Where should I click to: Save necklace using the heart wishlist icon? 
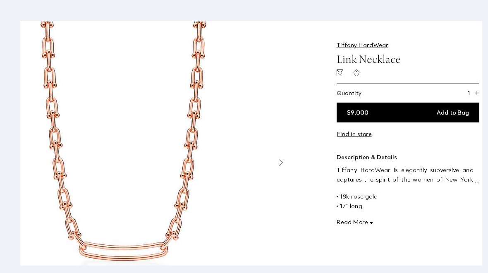click(x=356, y=73)
